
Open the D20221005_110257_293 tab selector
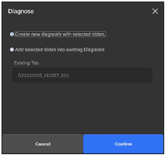pos(82,75)
